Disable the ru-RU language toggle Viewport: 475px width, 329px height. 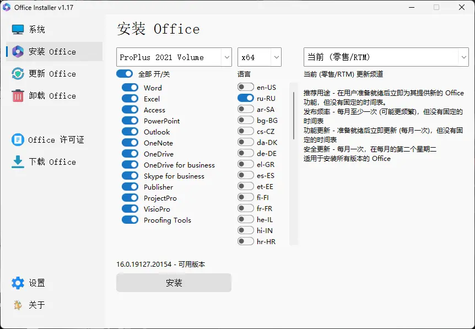246,98
